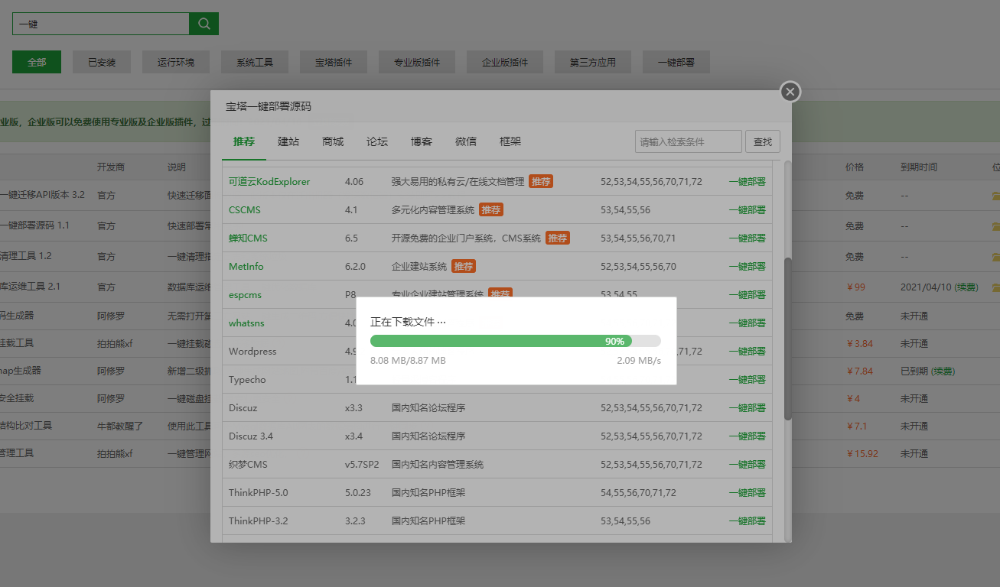The height and width of the screenshot is (587, 1000).
Task: Click the 价格 column header
Action: 855,167
